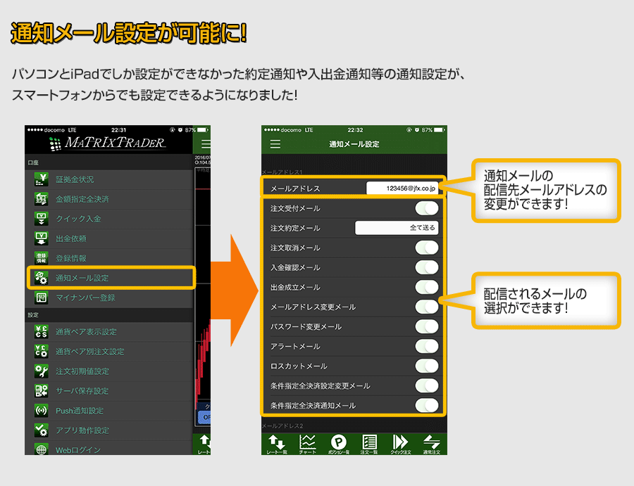Tap hamburger icon beside MatrixTrader logo

click(x=206, y=144)
